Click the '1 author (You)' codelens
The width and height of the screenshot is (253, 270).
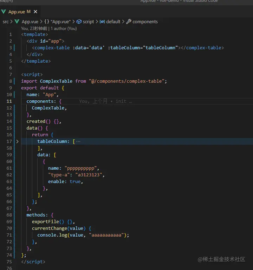coord(64,29)
